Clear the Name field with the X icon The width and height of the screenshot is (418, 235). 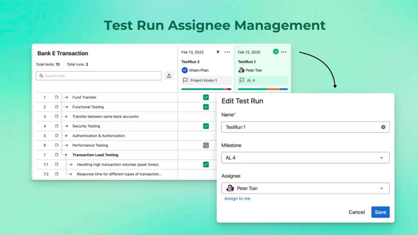pos(383,127)
